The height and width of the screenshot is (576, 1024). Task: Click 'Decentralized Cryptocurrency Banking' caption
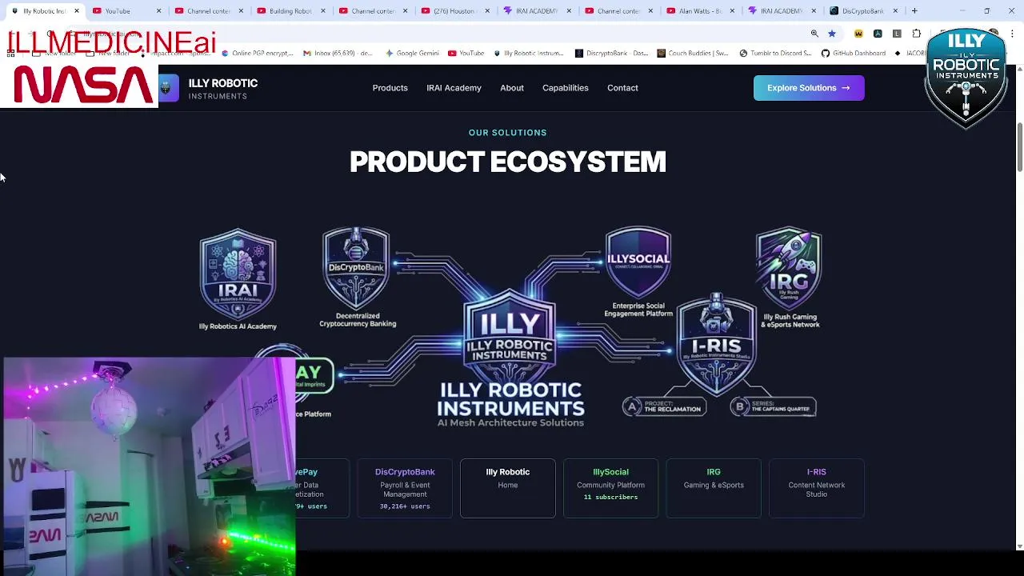pos(358,320)
